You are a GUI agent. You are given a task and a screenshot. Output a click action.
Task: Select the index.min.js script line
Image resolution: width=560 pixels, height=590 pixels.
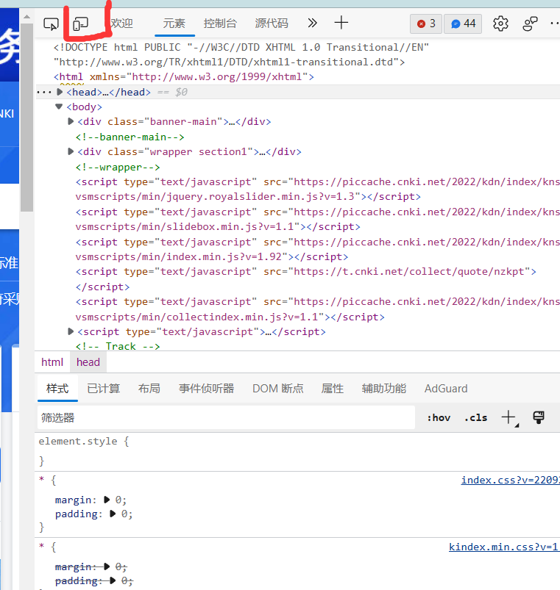tap(317, 250)
